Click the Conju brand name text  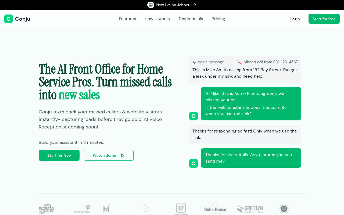tap(23, 19)
